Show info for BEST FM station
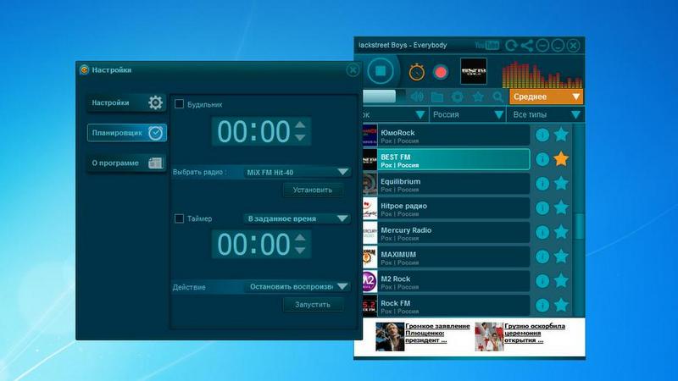This screenshot has width=678, height=381. point(542,159)
